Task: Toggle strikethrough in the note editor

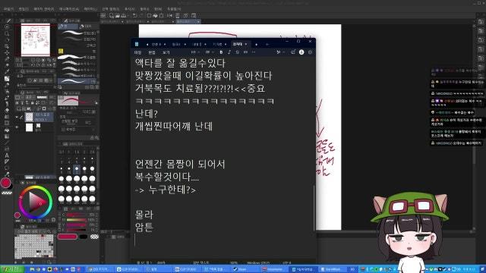Action: tap(238, 52)
